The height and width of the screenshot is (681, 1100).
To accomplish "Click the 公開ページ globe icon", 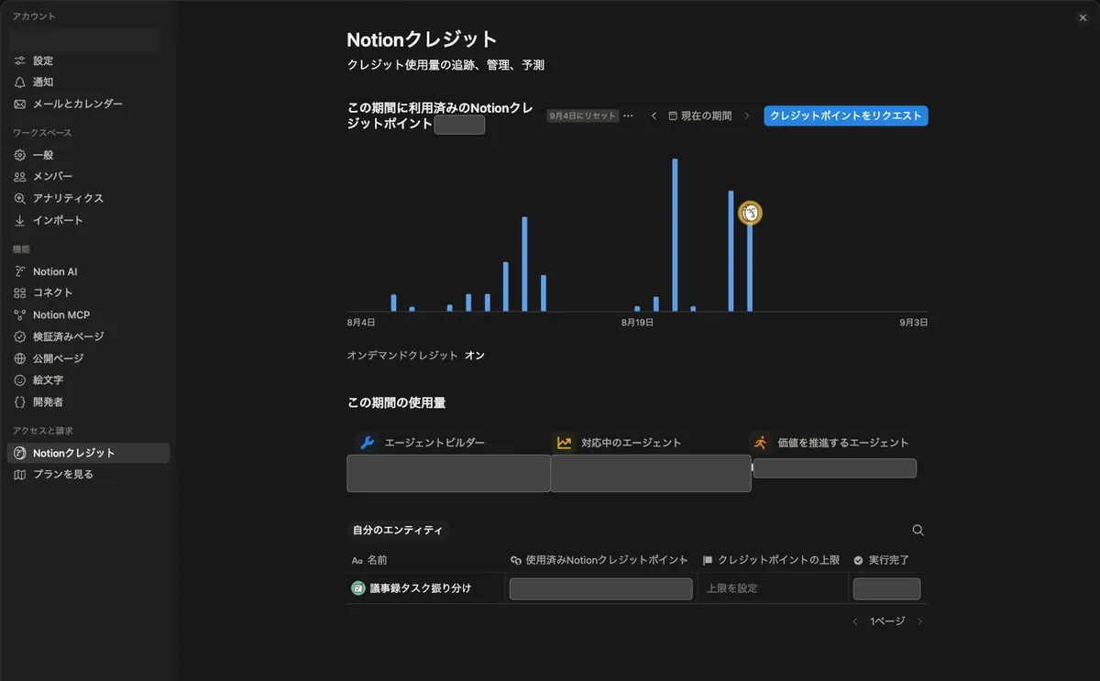I will point(20,358).
